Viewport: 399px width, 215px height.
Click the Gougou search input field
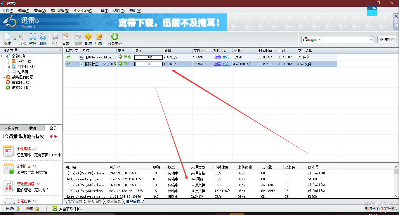point(335,39)
